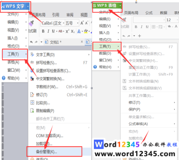Switch to 公式 tab in Spreadsheets ribbon
179x160 pixels.
click(149, 13)
